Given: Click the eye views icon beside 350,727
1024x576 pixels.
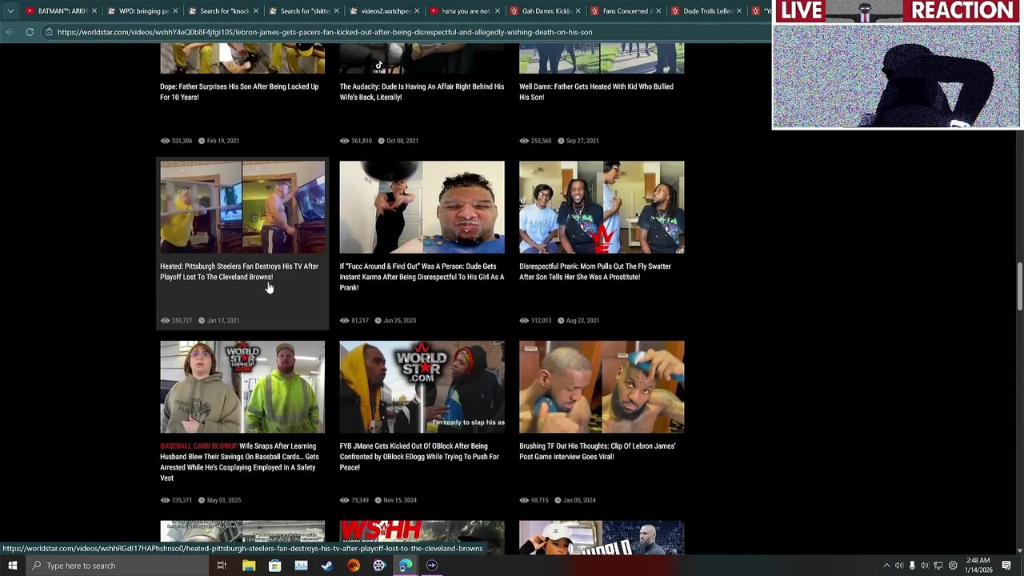Looking at the screenshot, I should point(165,321).
